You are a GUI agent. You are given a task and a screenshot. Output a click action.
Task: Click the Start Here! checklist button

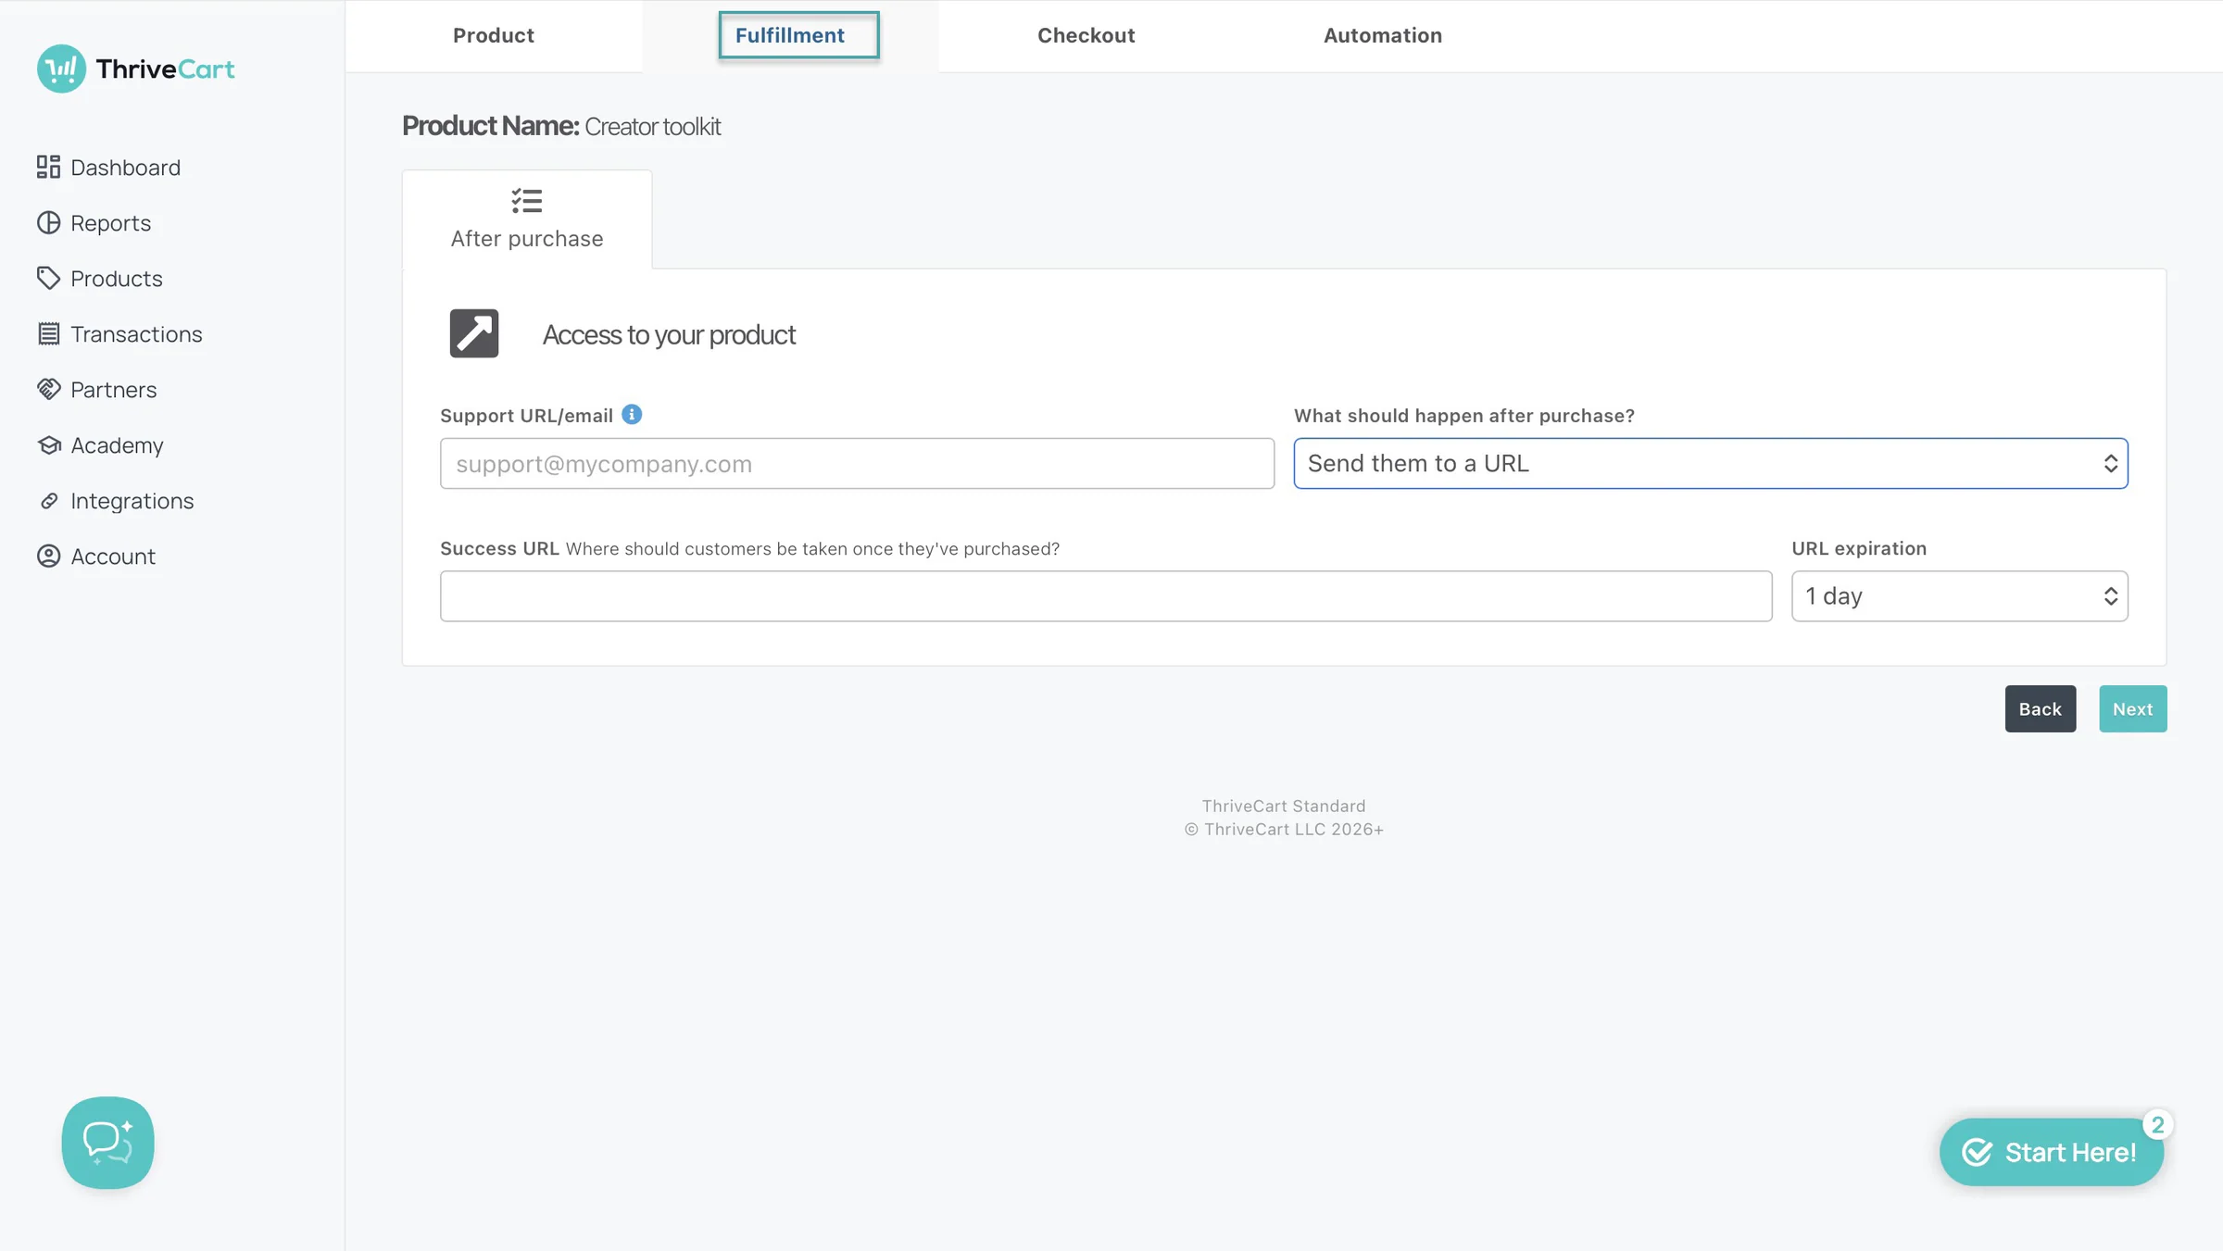2052,1152
